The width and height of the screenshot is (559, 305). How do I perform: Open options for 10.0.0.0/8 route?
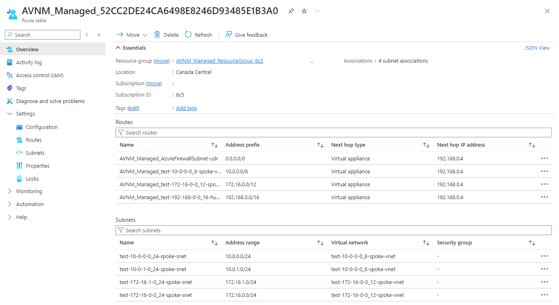coord(544,171)
